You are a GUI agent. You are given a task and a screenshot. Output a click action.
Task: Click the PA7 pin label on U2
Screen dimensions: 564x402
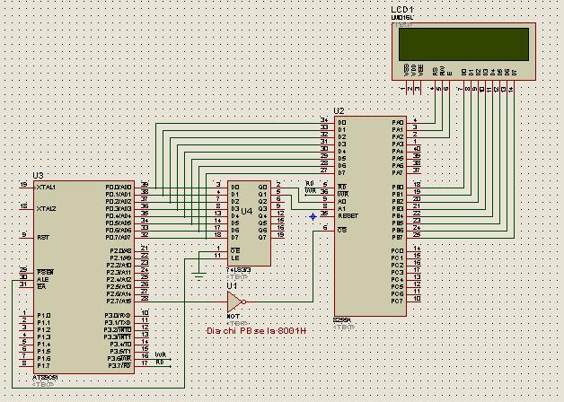pos(398,173)
